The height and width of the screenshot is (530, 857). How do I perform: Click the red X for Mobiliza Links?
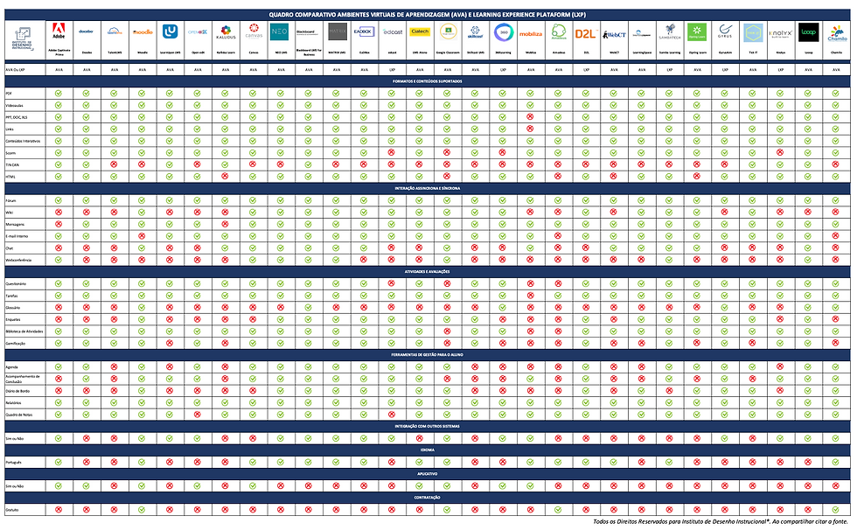click(530, 129)
